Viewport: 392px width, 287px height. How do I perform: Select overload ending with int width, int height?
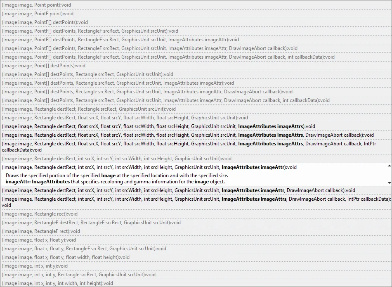click(57, 283)
